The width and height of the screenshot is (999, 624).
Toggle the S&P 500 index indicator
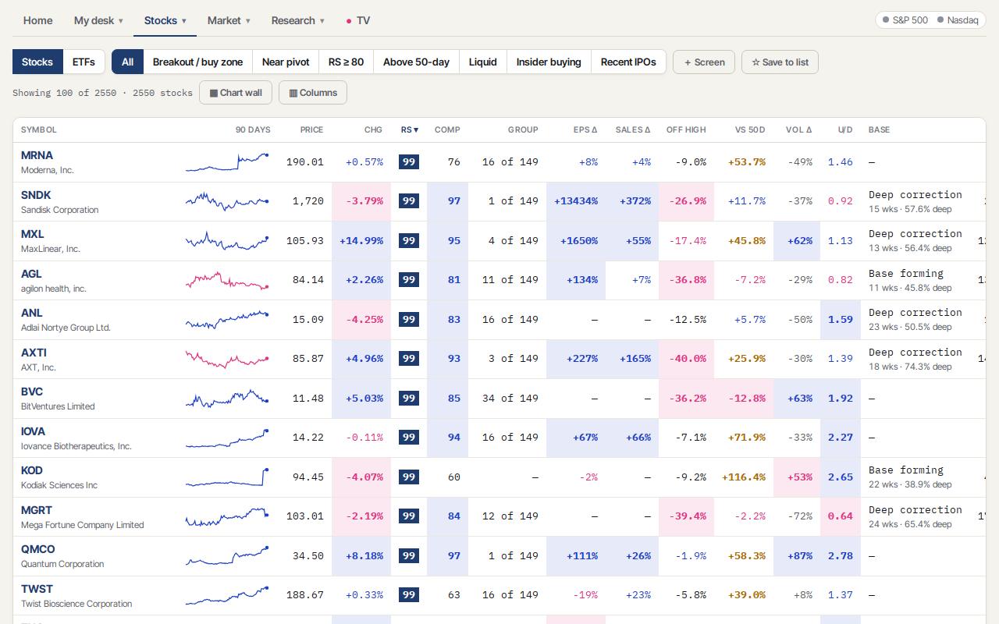905,20
